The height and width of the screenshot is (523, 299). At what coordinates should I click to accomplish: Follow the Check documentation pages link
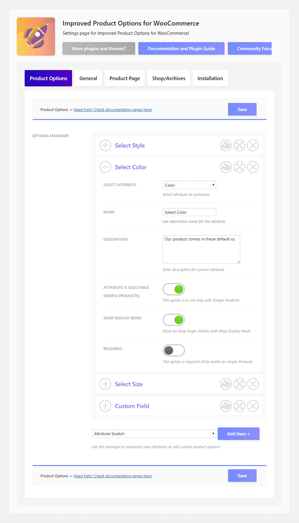point(113,110)
